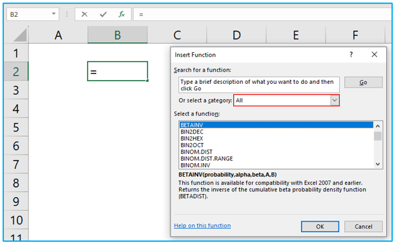Confirm the entry with the checkmark icon
Screen dimensions: 396x245
pos(103,14)
